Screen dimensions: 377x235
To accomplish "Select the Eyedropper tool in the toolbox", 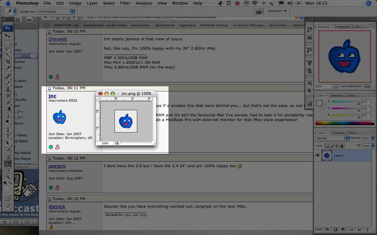I will 8,164.
